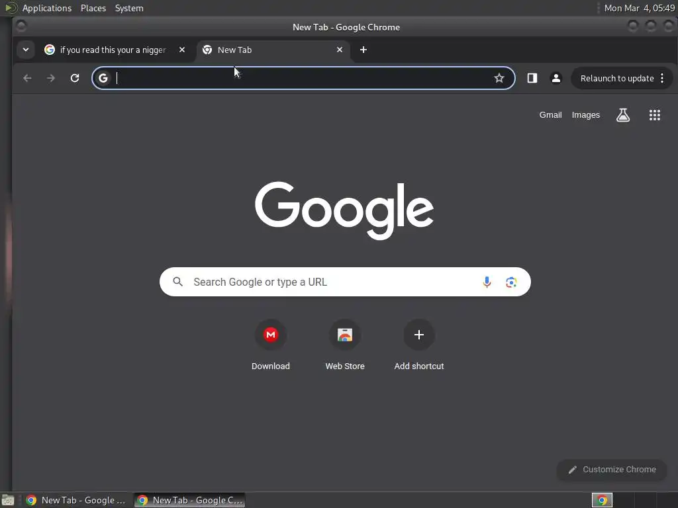
Task: Open the Applications menu
Action: coord(47,8)
